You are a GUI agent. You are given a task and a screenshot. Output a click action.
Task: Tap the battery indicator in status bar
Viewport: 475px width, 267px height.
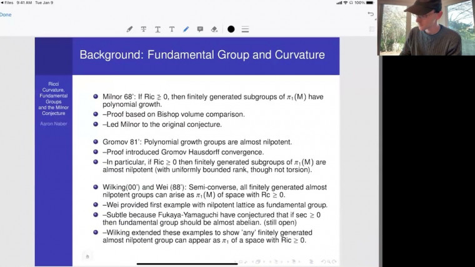[370, 3]
